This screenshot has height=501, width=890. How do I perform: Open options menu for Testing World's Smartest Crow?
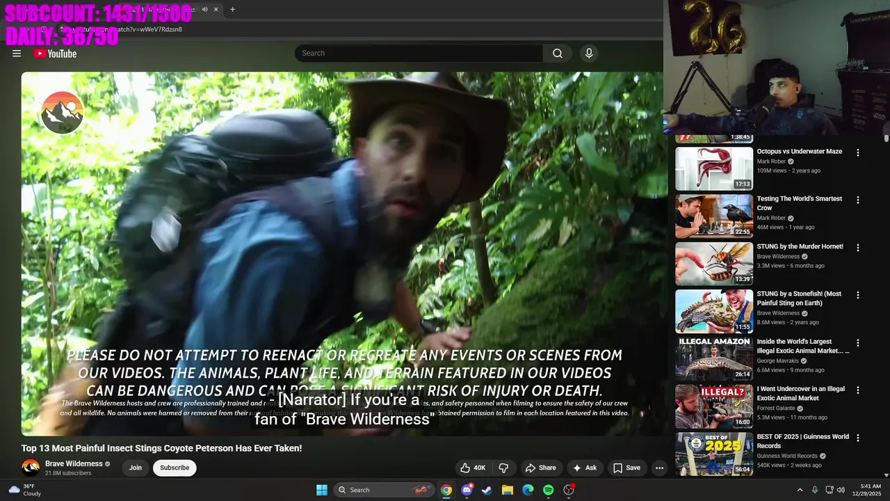point(857,200)
